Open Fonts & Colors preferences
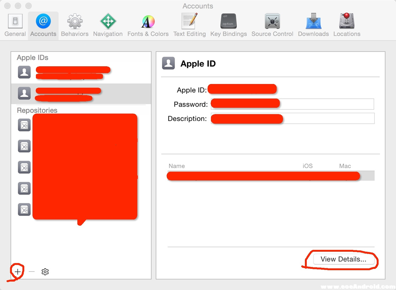Image resolution: width=396 pixels, height=290 pixels. (x=148, y=25)
